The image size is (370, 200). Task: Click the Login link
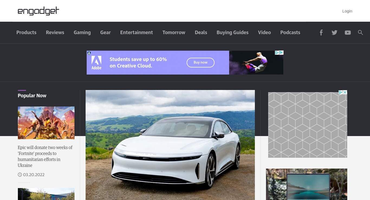[347, 11]
